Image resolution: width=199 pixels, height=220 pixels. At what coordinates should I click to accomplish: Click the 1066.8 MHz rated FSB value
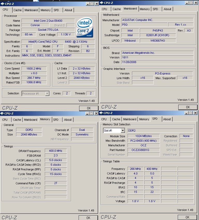(34, 82)
